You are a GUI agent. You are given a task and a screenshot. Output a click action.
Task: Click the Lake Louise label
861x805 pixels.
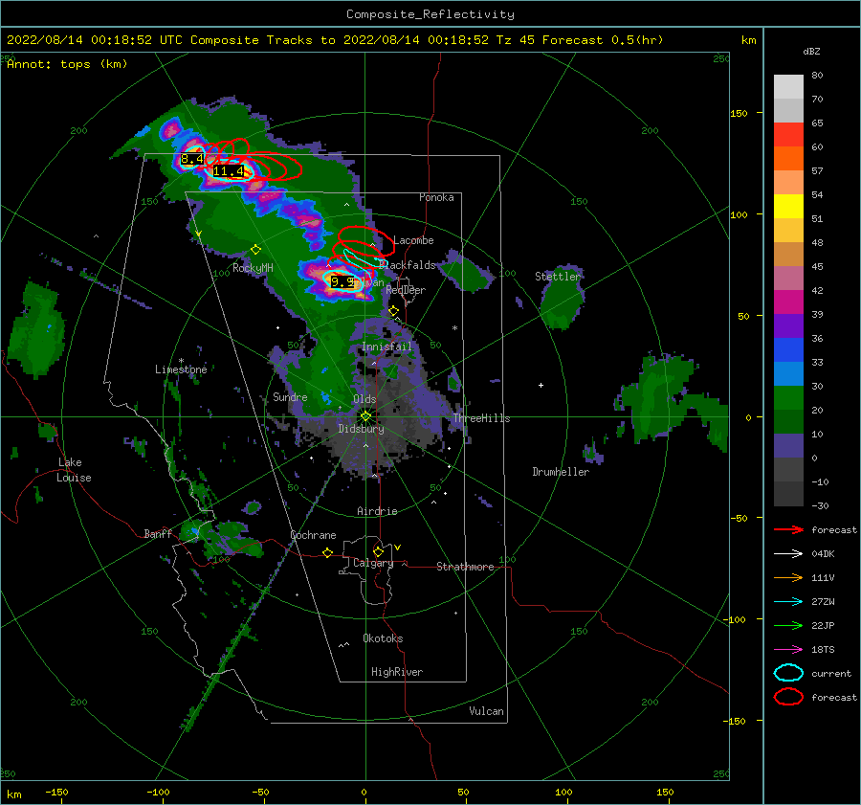tap(74, 470)
